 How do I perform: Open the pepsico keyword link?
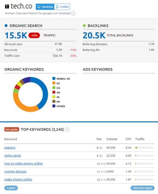pos(10,148)
